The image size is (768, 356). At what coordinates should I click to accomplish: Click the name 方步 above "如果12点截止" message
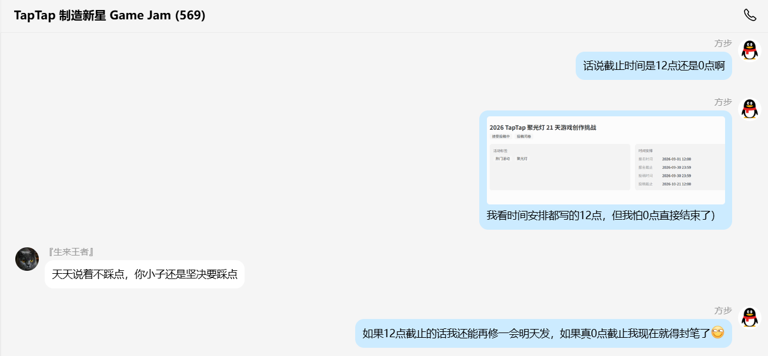[x=723, y=311]
